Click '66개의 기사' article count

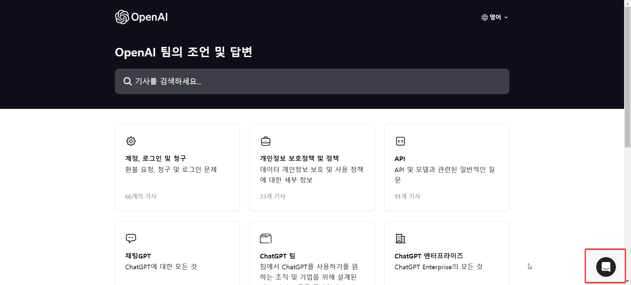(141, 196)
